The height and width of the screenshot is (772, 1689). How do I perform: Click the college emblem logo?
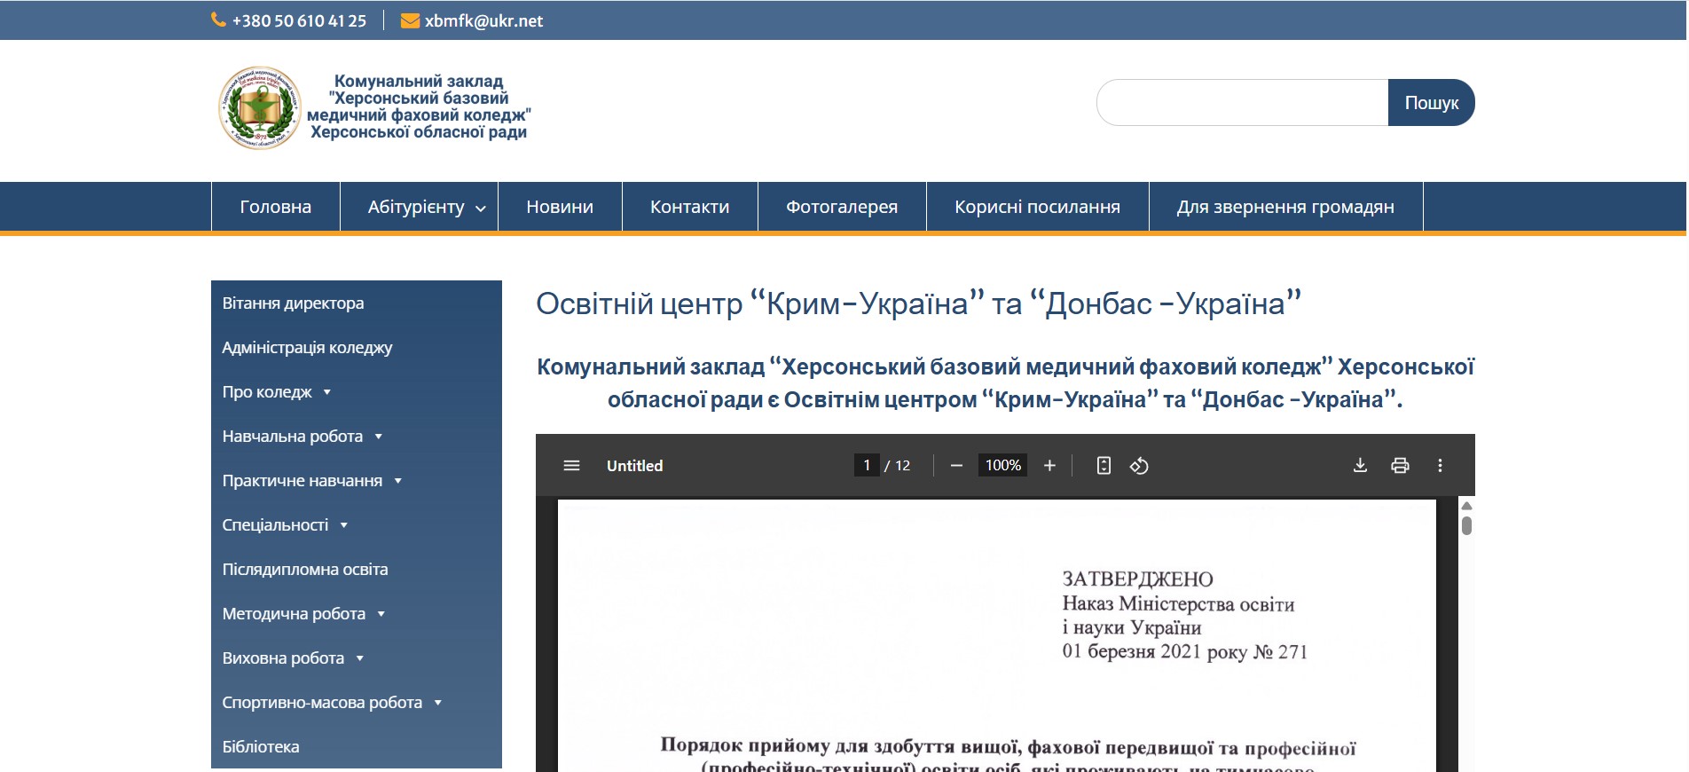point(260,107)
